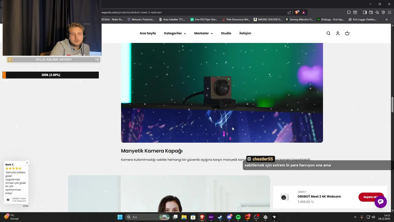Open the KickLogz bookmark

click(x=331, y=19)
